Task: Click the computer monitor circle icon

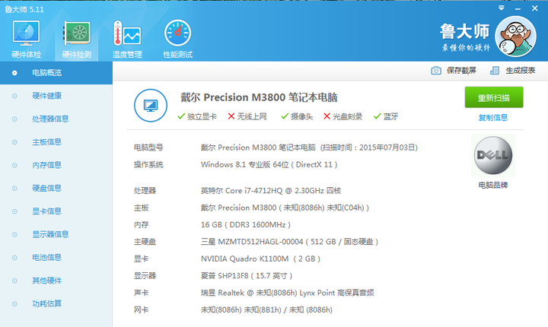Action: (151, 106)
